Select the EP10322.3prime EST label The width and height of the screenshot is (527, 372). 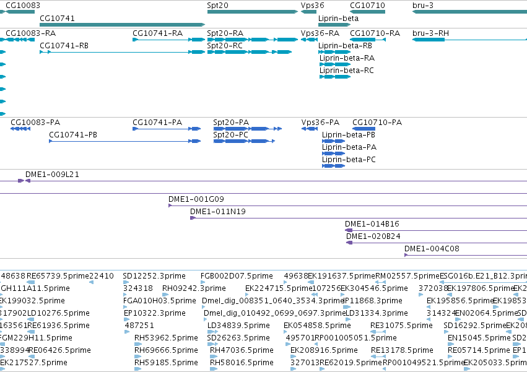coord(155,314)
